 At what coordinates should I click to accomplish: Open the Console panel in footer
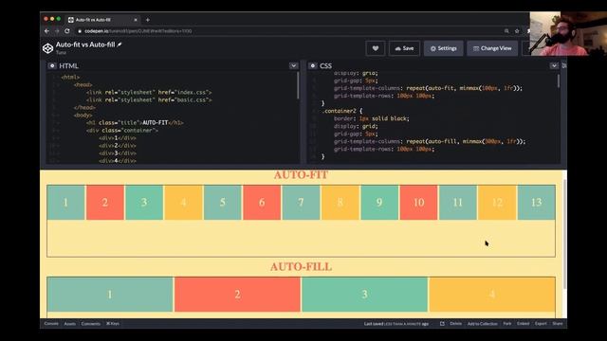[51, 324]
